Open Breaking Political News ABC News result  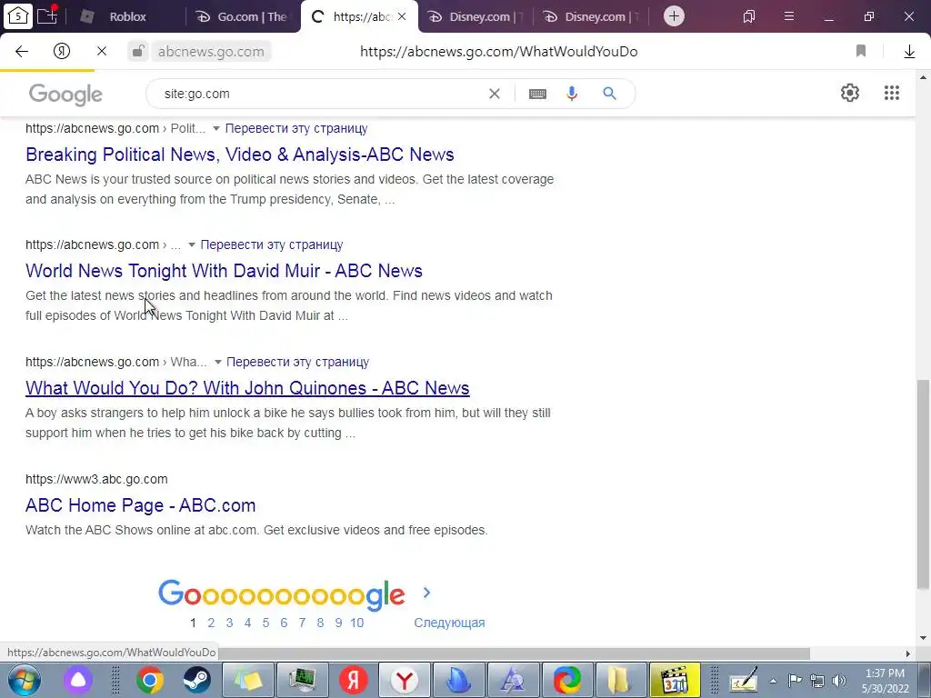pyautogui.click(x=240, y=155)
